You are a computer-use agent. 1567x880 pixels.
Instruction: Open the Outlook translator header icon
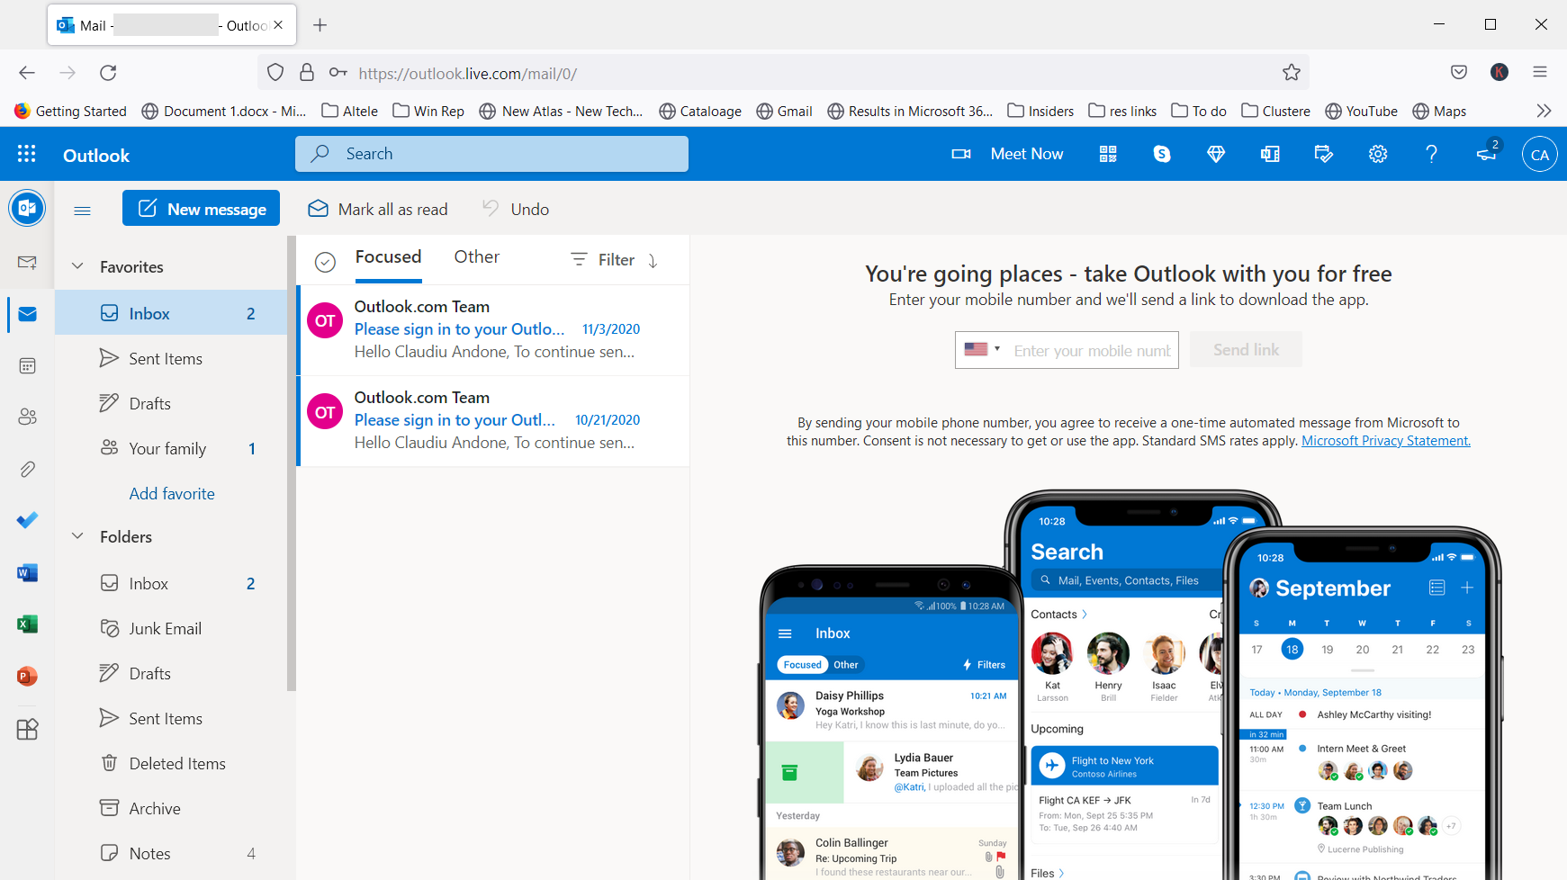click(x=1270, y=154)
